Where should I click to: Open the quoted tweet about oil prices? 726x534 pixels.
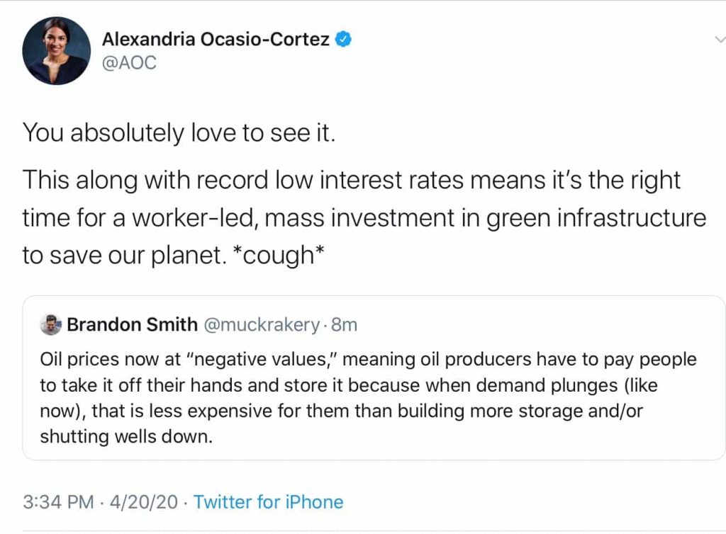[374, 377]
